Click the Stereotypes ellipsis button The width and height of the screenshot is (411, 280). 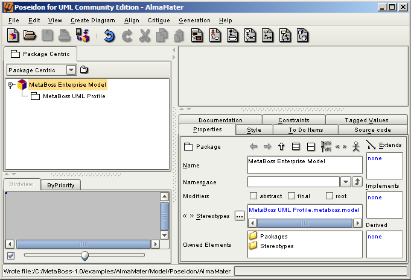pyautogui.click(x=240, y=216)
